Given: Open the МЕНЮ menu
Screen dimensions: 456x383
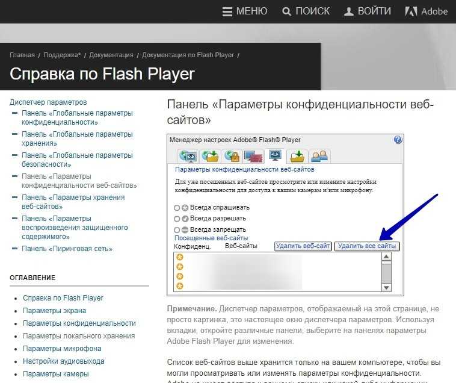Looking at the screenshot, I should [251, 11].
